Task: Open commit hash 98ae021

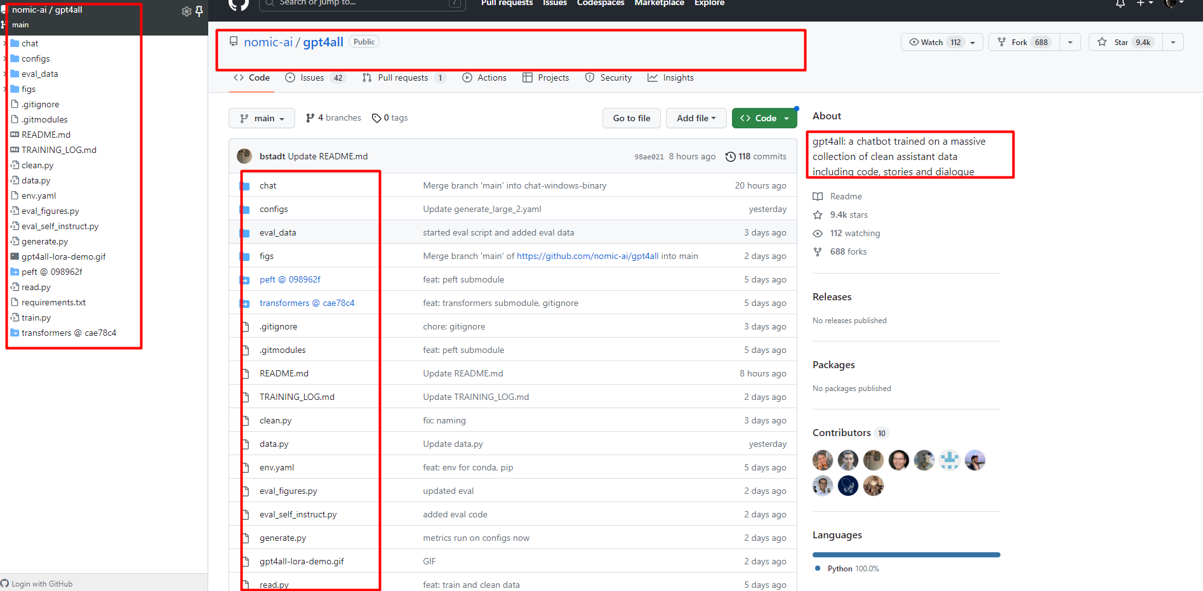Action: click(x=649, y=157)
